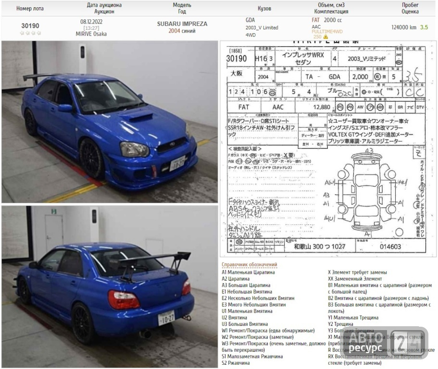Click the FAT transmission label
This screenshot has width=438, height=369.
point(316,20)
